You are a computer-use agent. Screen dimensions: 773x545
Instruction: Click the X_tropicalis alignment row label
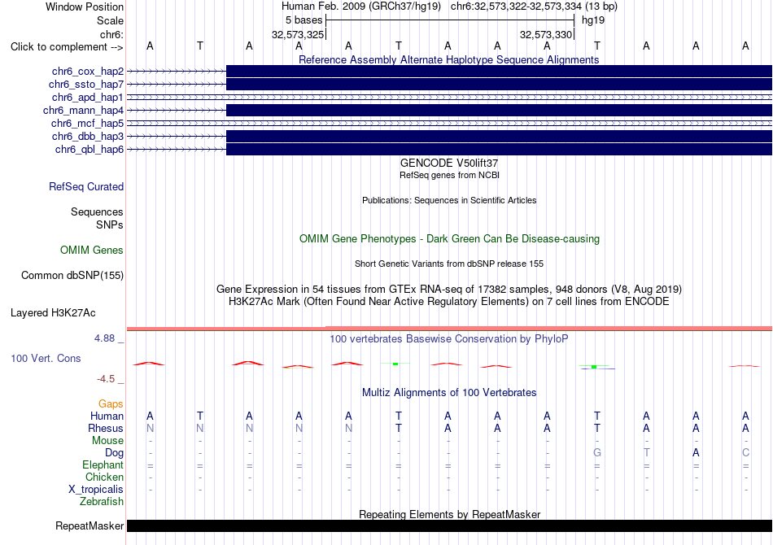(96, 490)
